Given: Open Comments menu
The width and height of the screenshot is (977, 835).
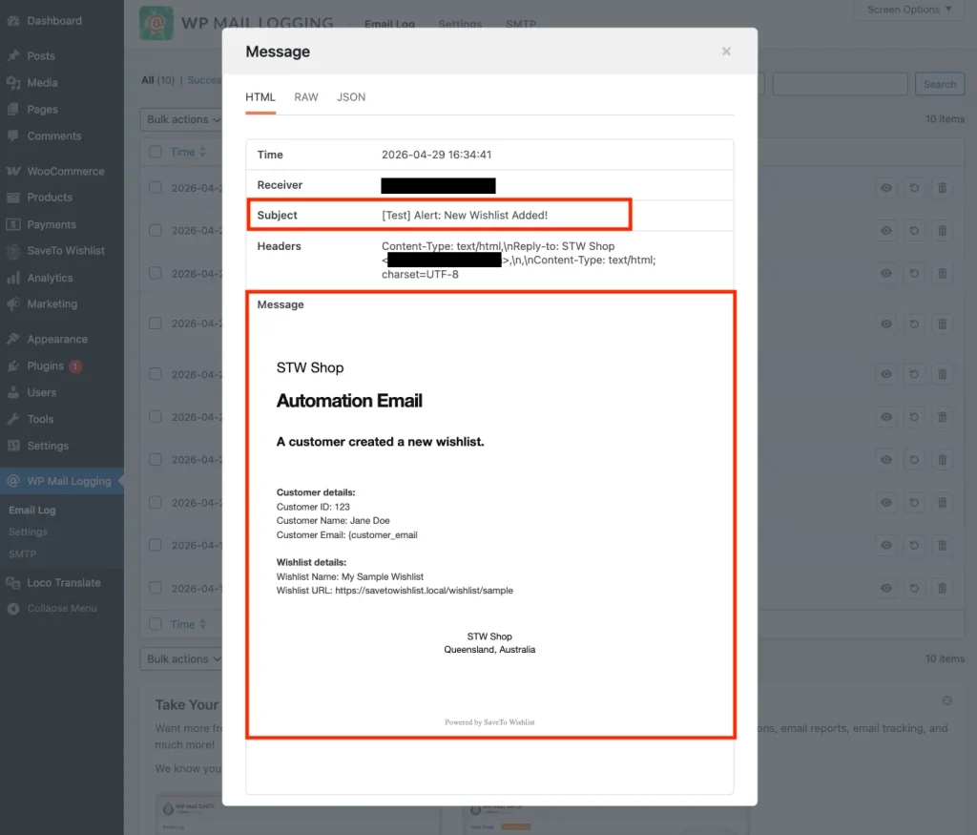Looking at the screenshot, I should pyautogui.click(x=53, y=136).
